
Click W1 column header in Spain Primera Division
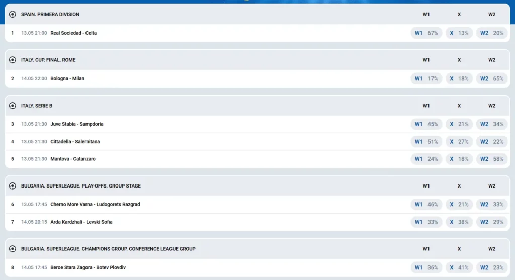(426, 14)
